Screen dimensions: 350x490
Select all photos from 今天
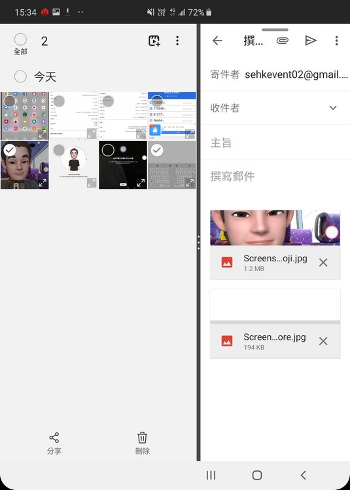(x=20, y=76)
